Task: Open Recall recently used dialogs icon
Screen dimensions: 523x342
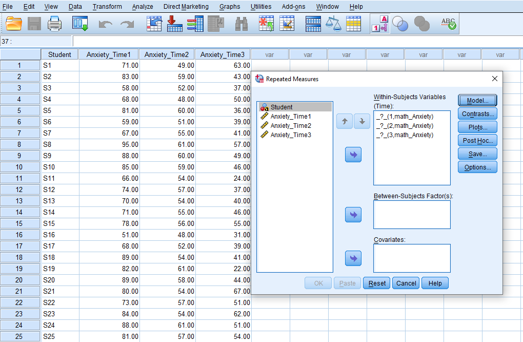Action: point(80,24)
